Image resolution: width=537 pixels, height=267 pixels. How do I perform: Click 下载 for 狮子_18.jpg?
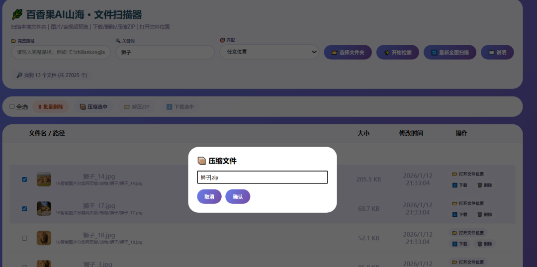[x=459, y=244]
